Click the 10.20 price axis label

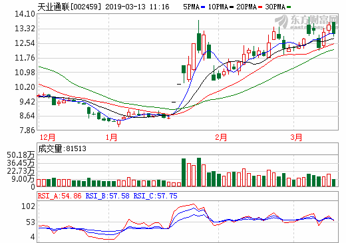(25, 87)
